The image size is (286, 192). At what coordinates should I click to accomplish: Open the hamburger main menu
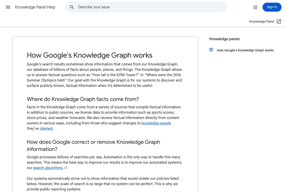pos(8,7)
